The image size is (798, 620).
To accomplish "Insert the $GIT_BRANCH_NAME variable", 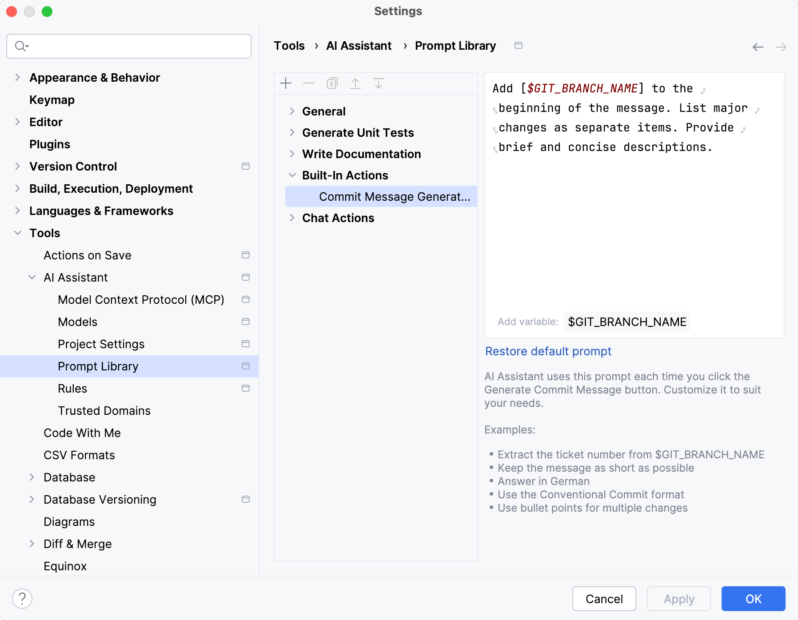I will coord(627,322).
